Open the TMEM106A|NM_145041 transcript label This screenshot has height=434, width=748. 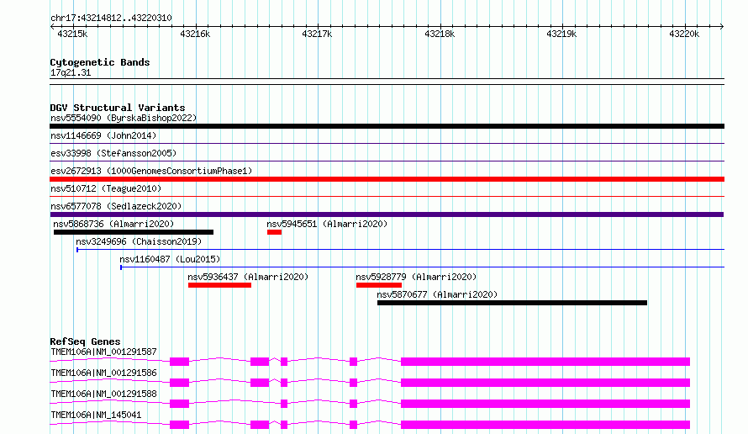pos(96,415)
